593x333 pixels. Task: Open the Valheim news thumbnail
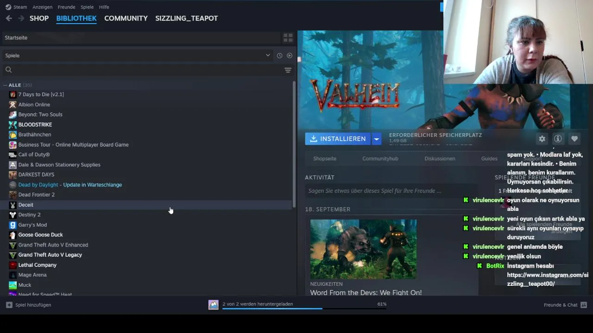point(363,249)
